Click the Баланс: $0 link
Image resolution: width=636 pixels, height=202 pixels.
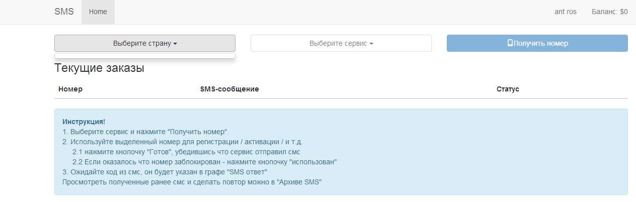[610, 12]
